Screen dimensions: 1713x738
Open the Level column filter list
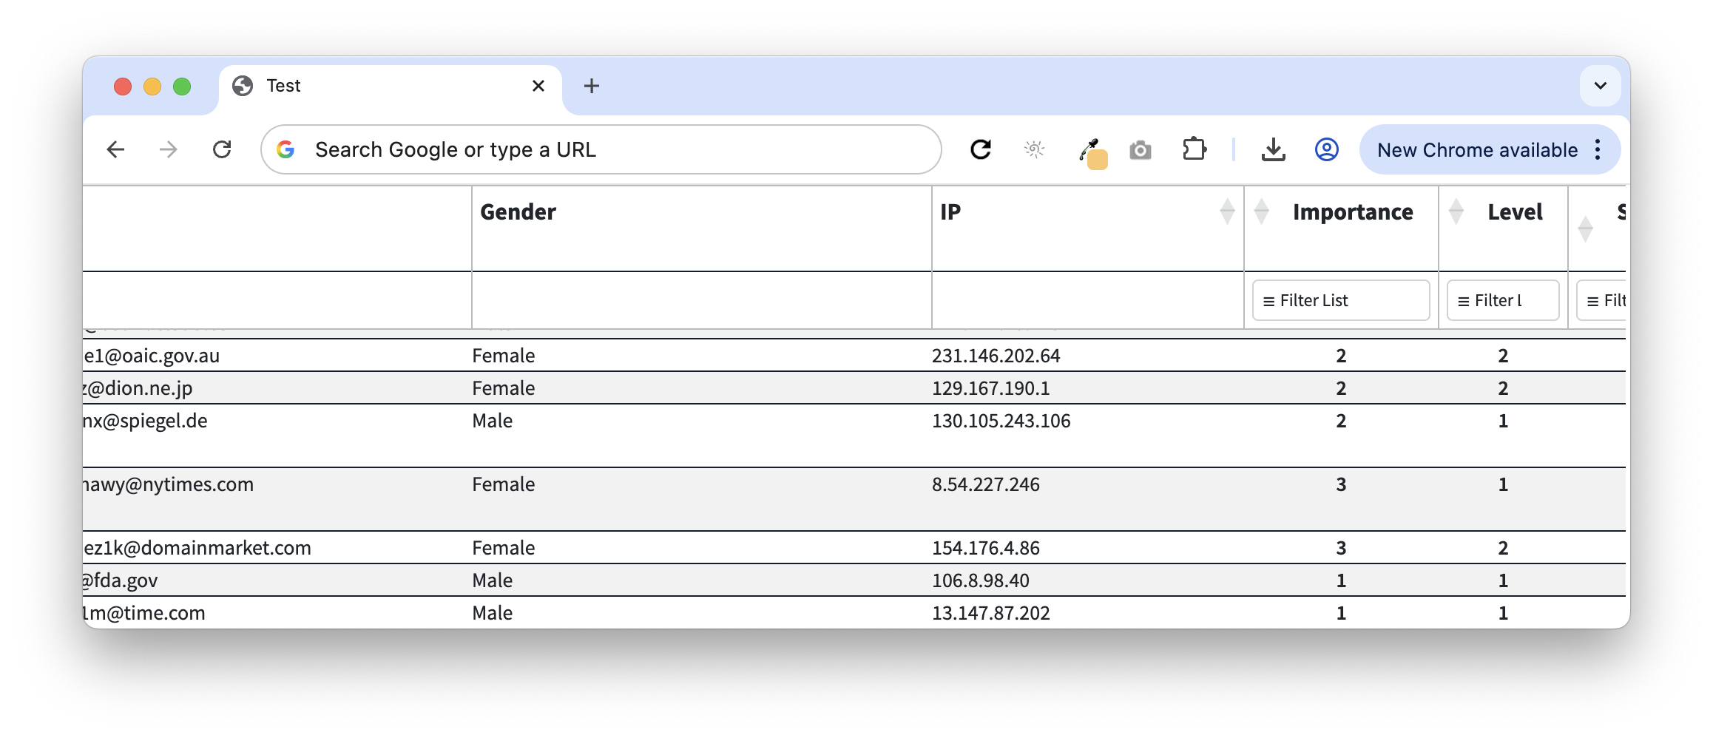click(x=1502, y=301)
